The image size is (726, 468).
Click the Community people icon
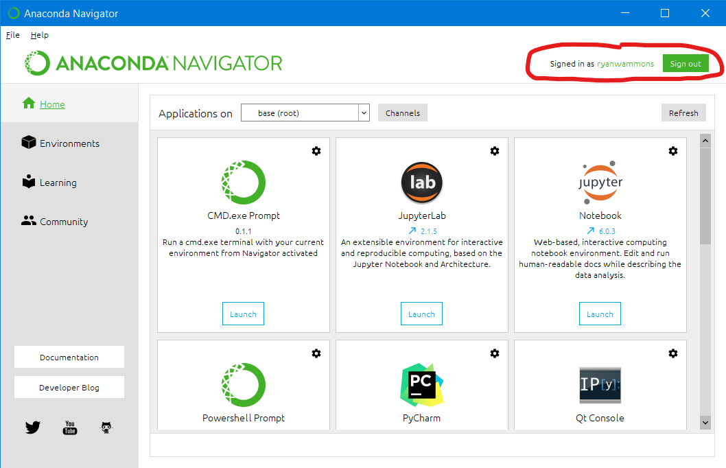[x=29, y=221]
